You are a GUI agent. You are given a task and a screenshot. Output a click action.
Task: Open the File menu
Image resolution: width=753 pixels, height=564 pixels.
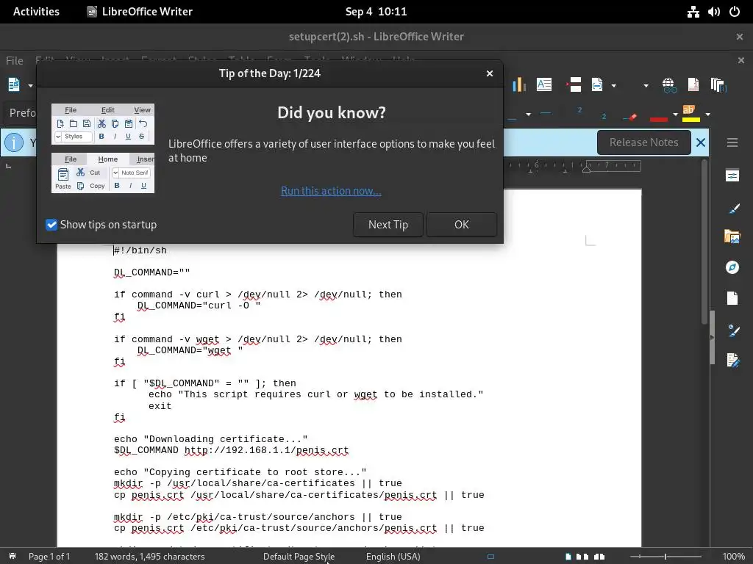pos(15,60)
